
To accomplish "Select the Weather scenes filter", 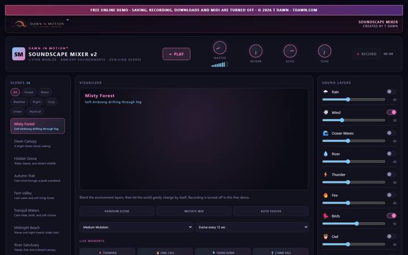I will pyautogui.click(x=19, y=102).
